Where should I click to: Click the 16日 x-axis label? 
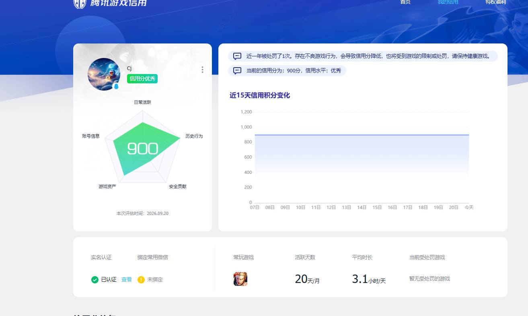pyautogui.click(x=392, y=207)
